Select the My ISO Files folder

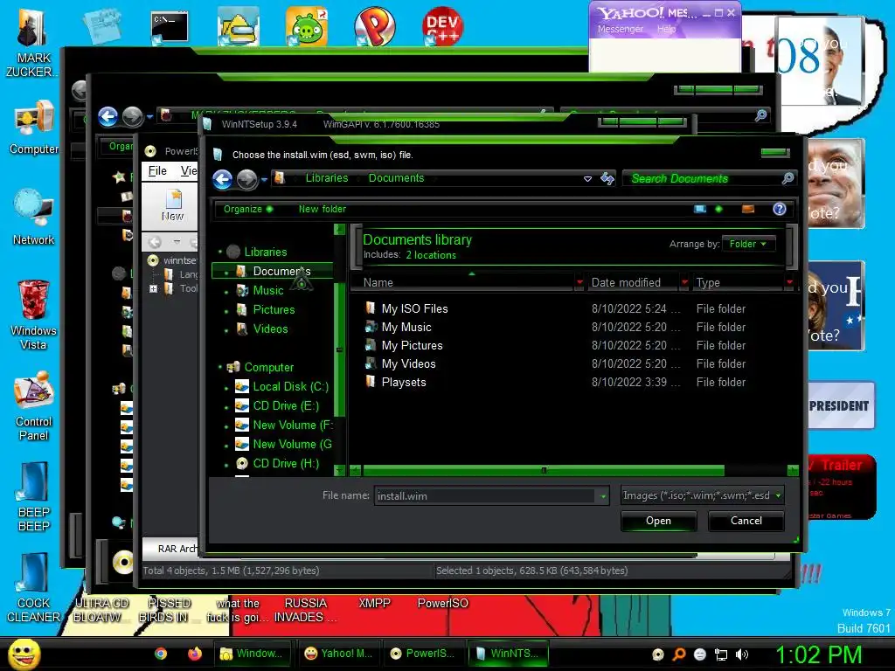414,308
